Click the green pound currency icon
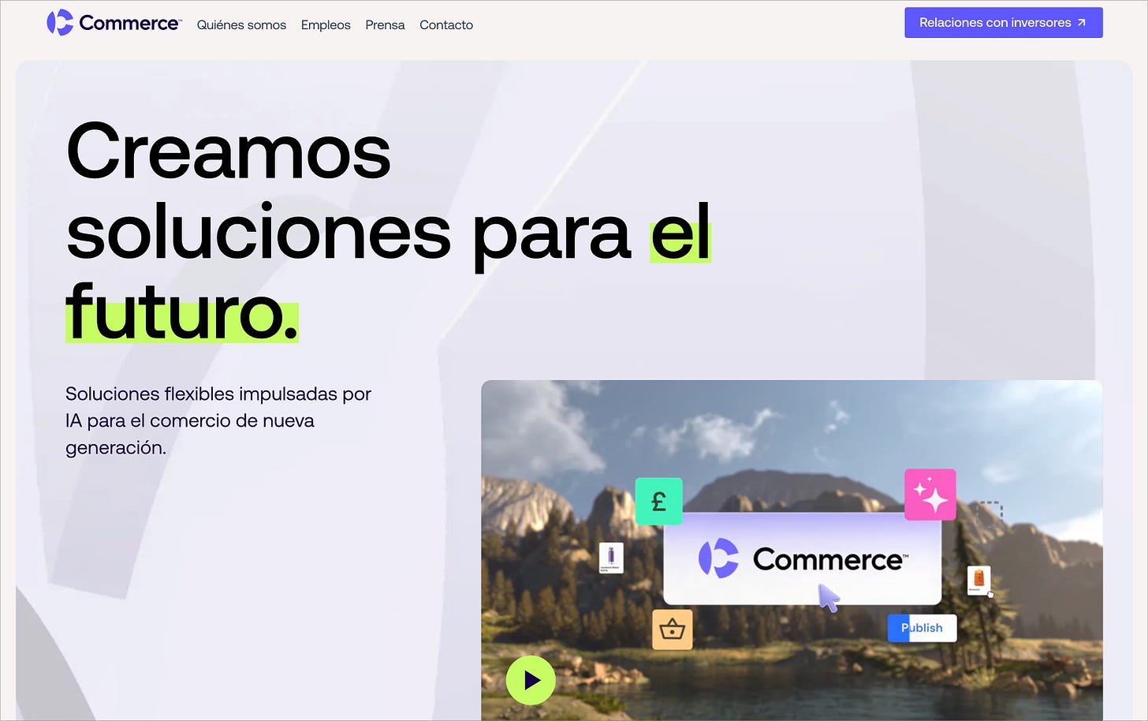 point(658,501)
